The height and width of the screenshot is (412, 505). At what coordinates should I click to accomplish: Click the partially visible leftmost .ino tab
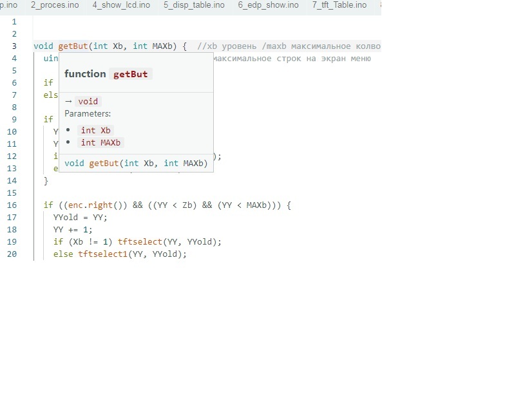pyautogui.click(x=9, y=5)
